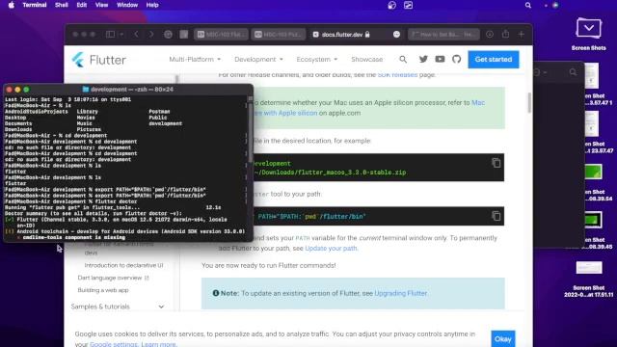Open Update your path link
617x347 pixels.
[331, 249]
